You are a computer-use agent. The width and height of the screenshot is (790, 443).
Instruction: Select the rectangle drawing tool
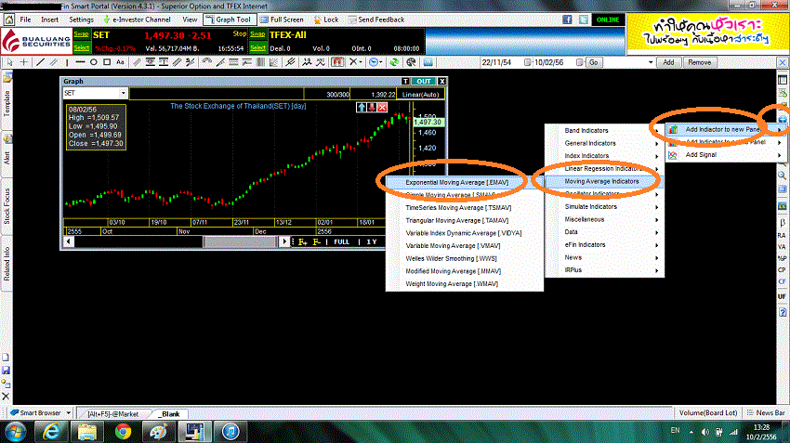click(107, 62)
